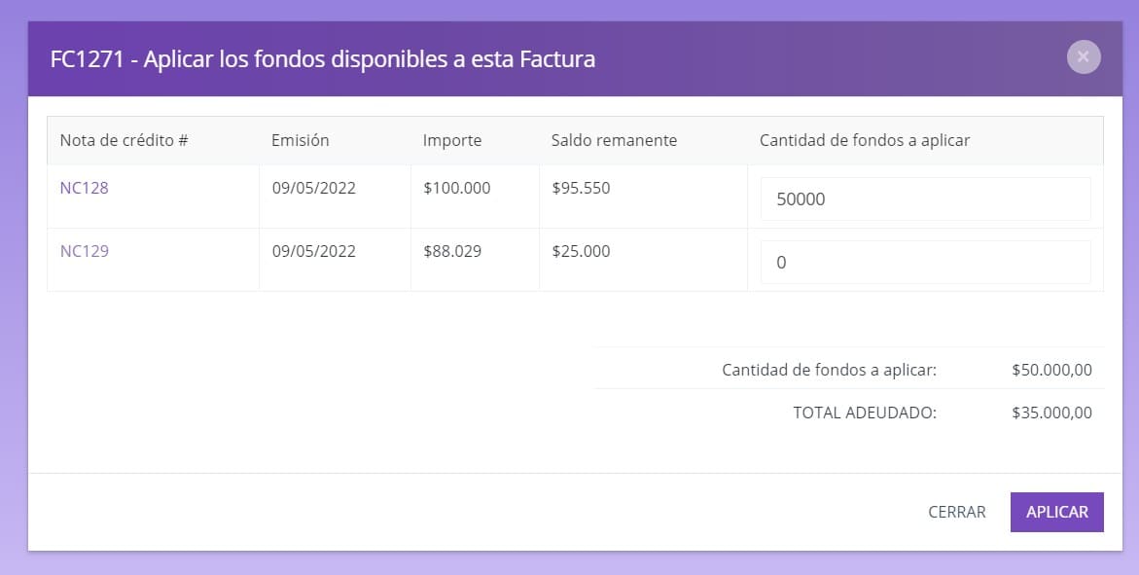The image size is (1139, 575).
Task: Select the 'Nota de crédito #' column header
Action: click(125, 140)
